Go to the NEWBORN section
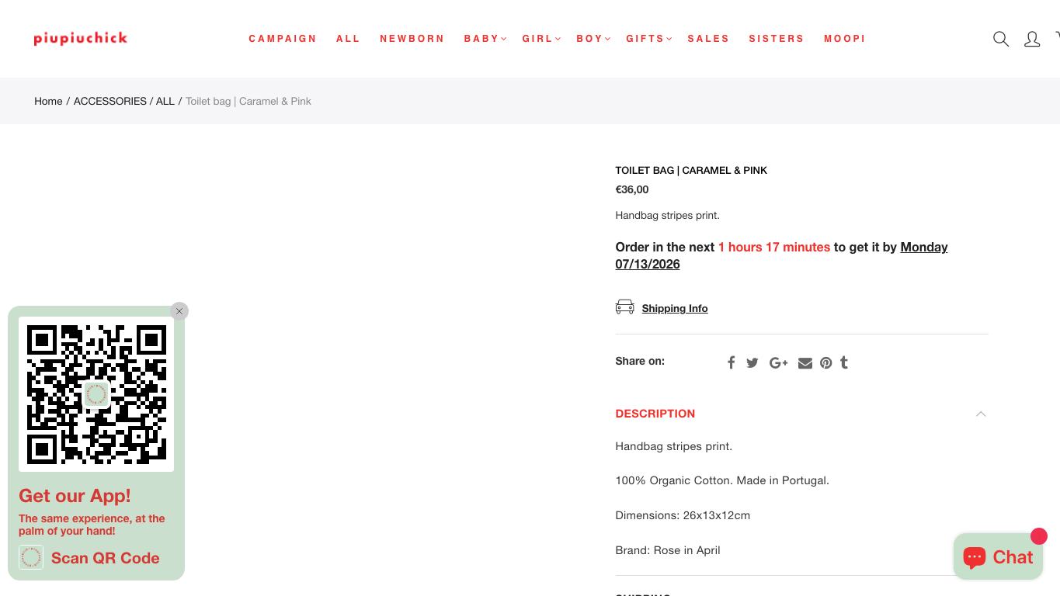 tap(412, 39)
